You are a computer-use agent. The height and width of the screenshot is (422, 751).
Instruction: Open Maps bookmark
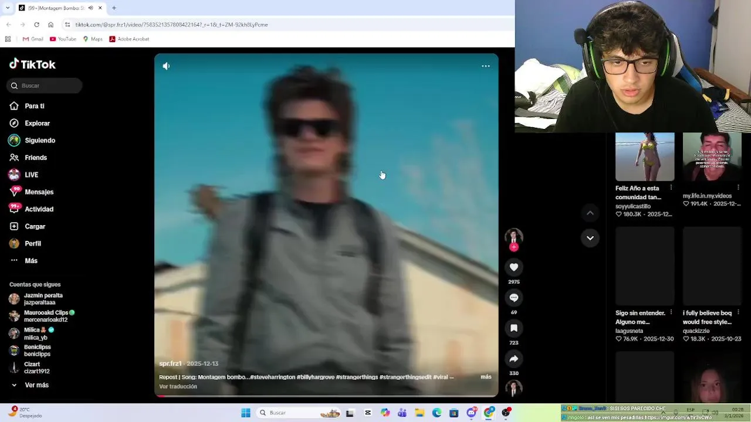(x=93, y=39)
